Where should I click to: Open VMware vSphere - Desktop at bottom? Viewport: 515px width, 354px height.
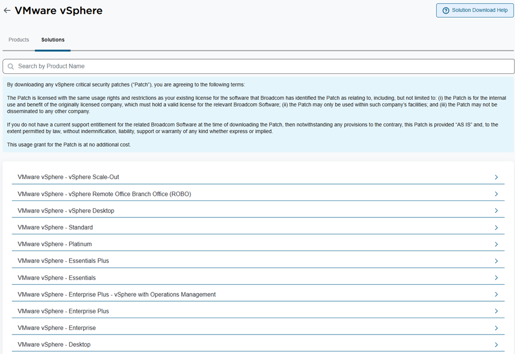coord(54,345)
